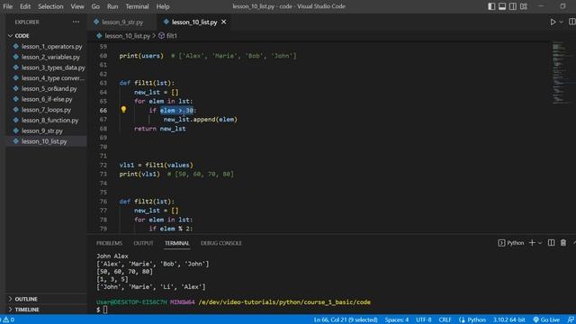Change indentation via Spaces: 4
The height and width of the screenshot is (324, 576).
click(x=397, y=319)
